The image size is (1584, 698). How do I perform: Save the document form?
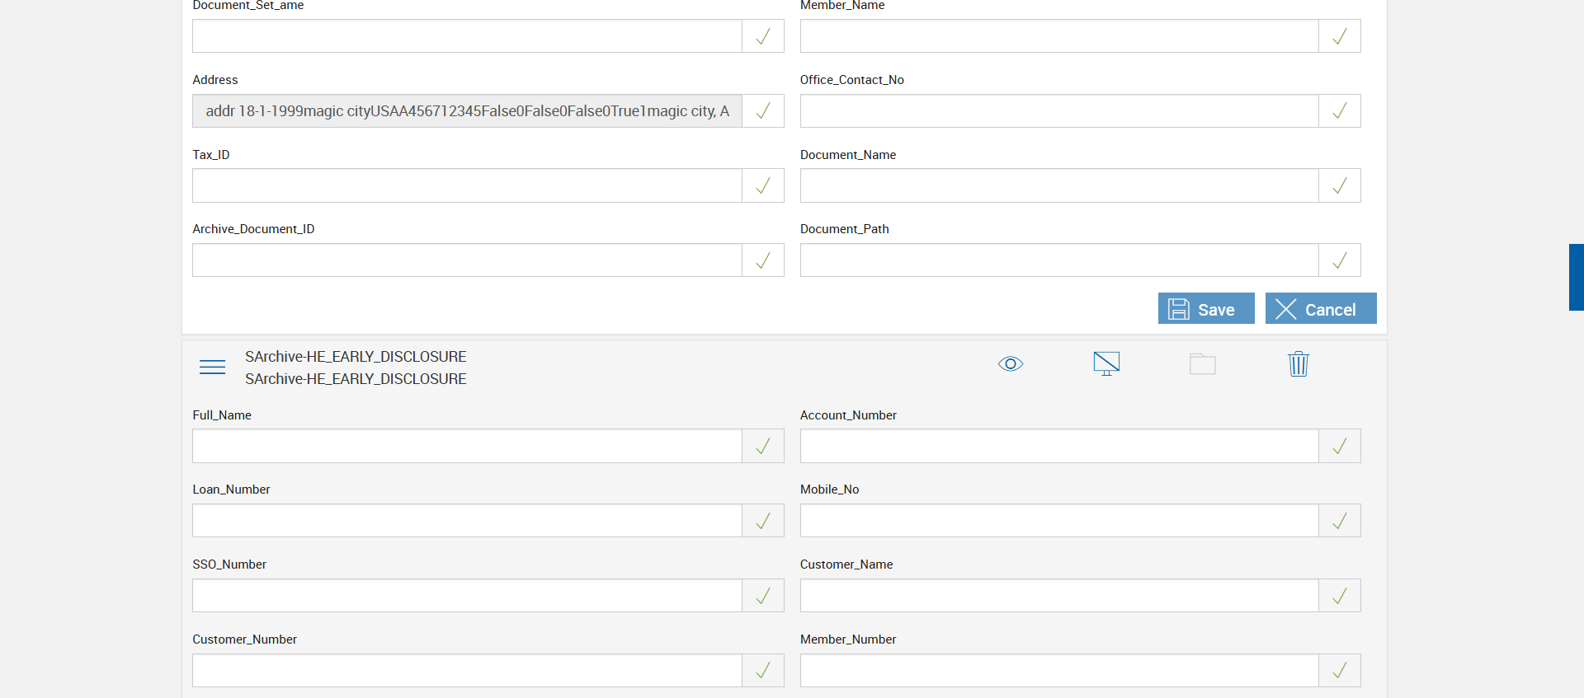coord(1205,309)
